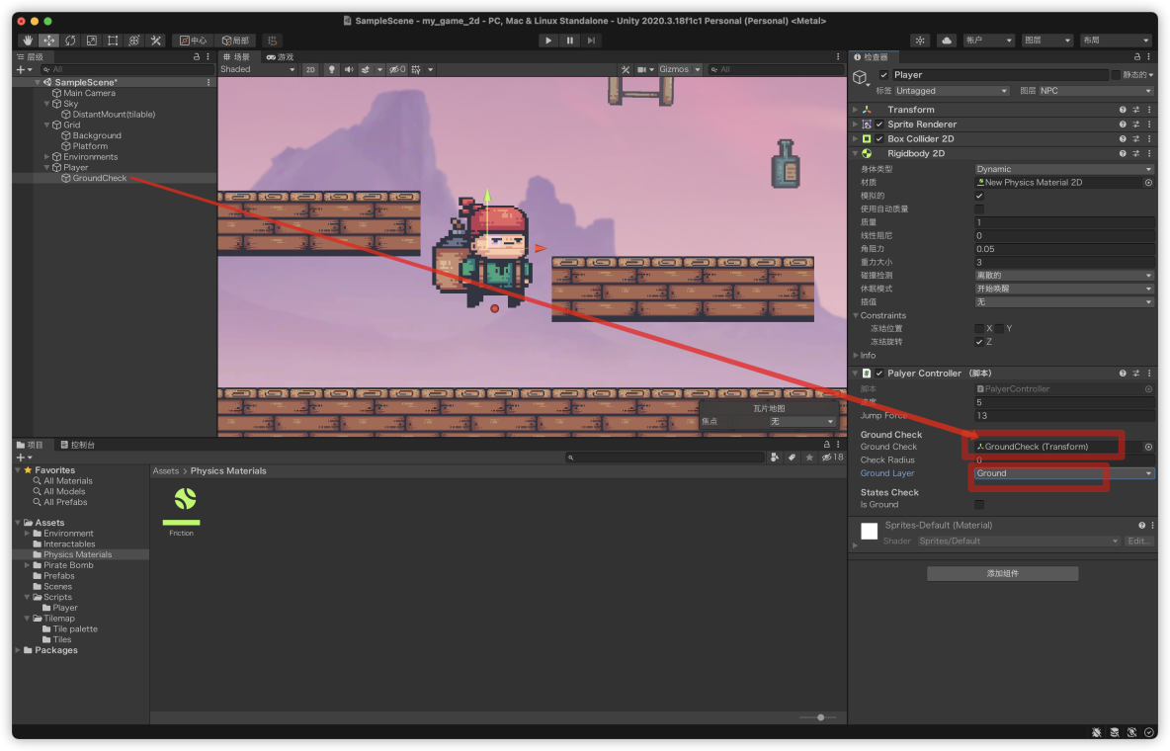Screen dimensions: 1170x751
Task: Open cloud services icon
Action: tap(946, 41)
